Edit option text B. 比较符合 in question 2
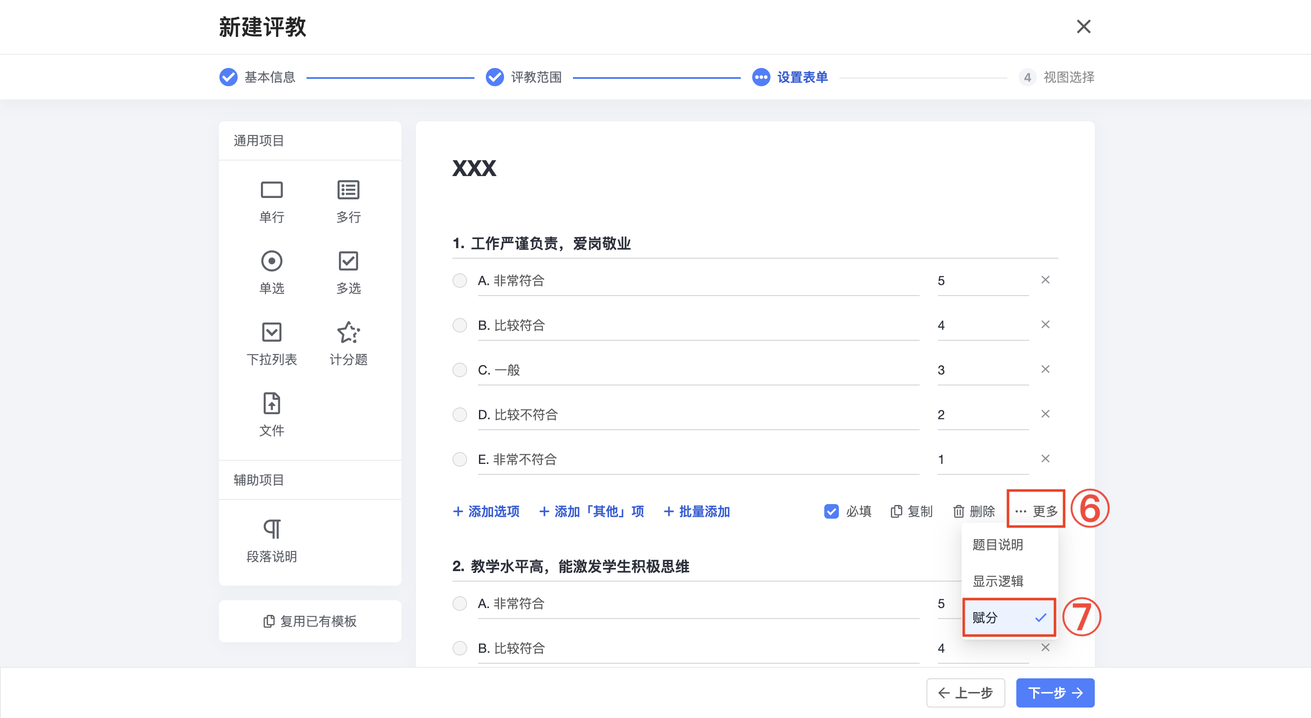Screen dimensions: 1311x718 698,649
